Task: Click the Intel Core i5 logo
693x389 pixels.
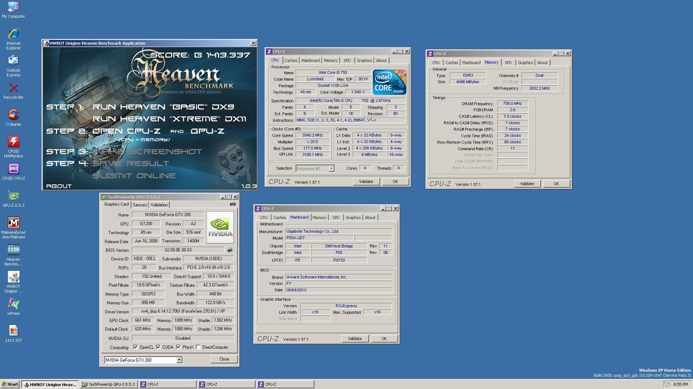Action: coord(389,82)
